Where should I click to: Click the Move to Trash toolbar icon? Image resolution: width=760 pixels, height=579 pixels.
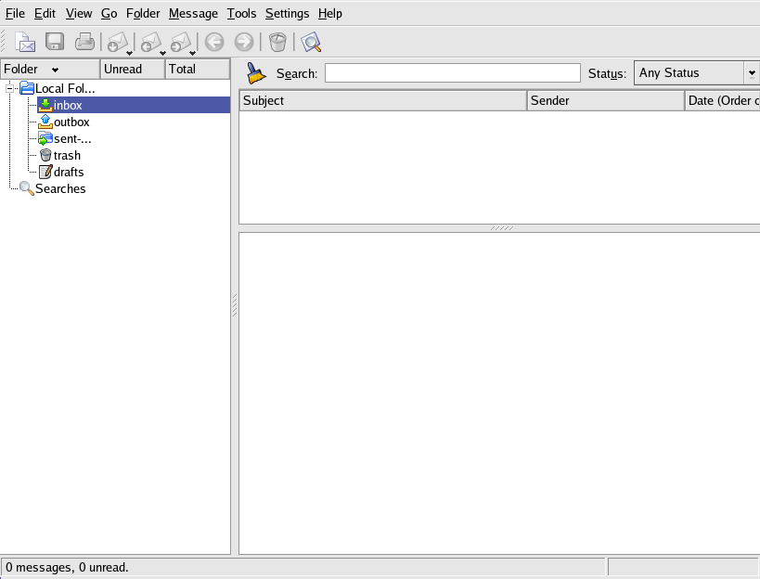[x=277, y=42]
